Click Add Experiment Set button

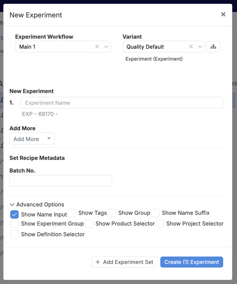pyautogui.click(x=124, y=262)
